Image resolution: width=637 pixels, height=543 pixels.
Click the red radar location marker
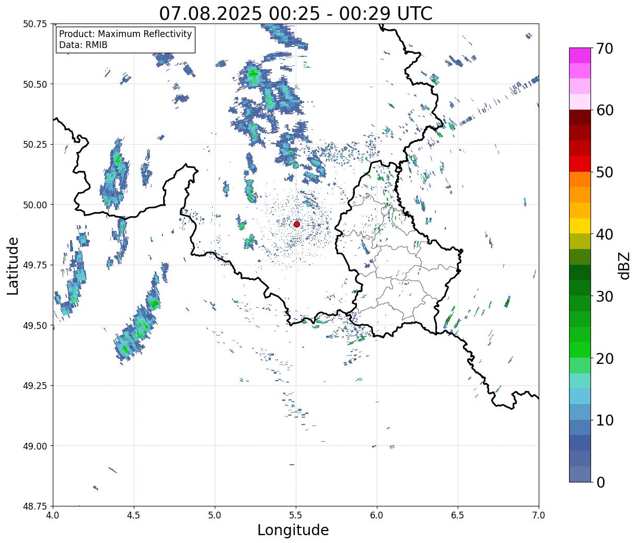(297, 224)
